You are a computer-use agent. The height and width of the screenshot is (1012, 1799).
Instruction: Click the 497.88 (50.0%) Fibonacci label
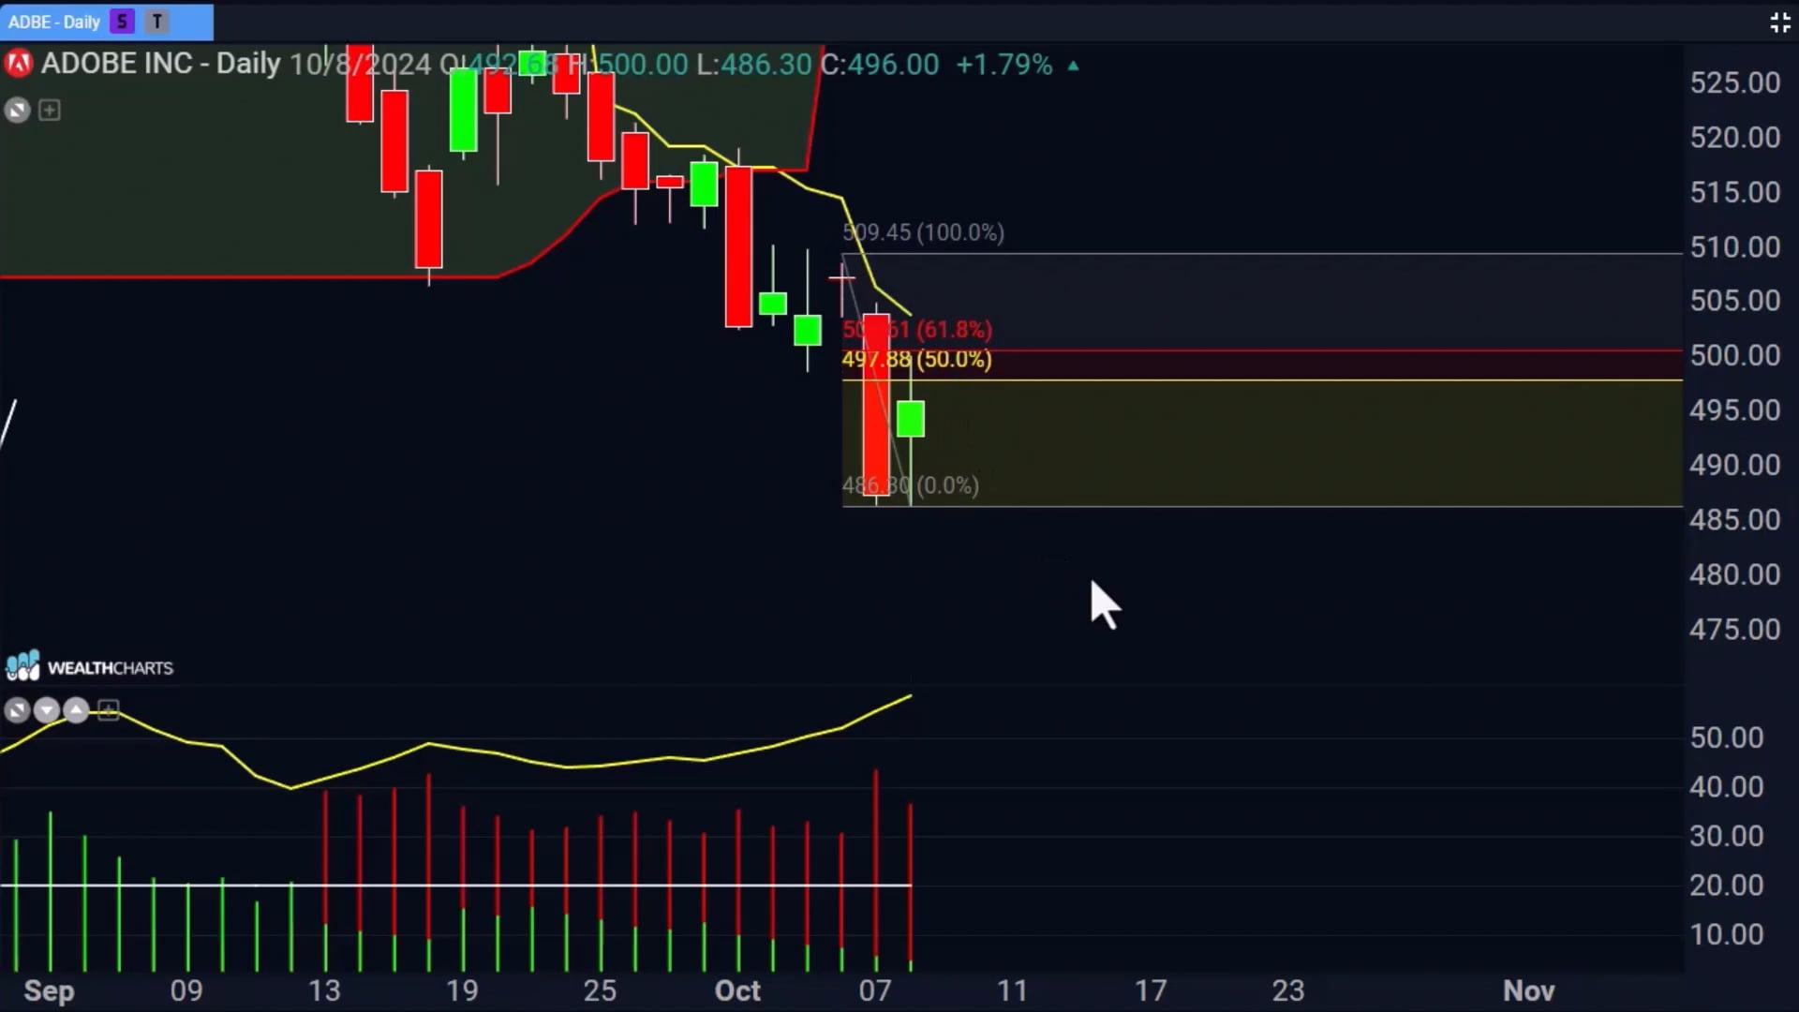pyautogui.click(x=916, y=360)
